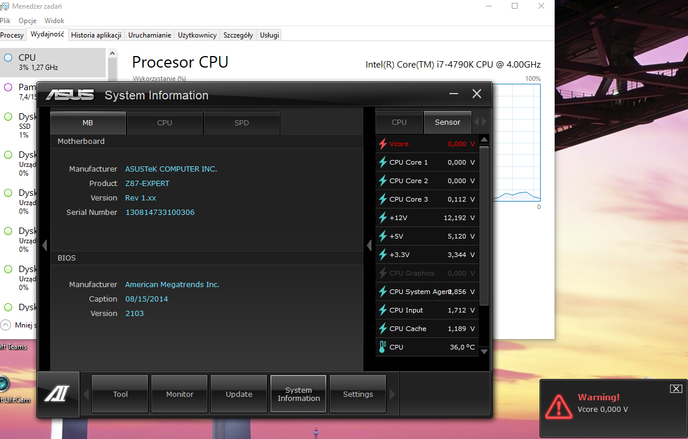Image resolution: width=688 pixels, height=439 pixels.
Task: Switch to Szczegóły tab
Action: 238,35
